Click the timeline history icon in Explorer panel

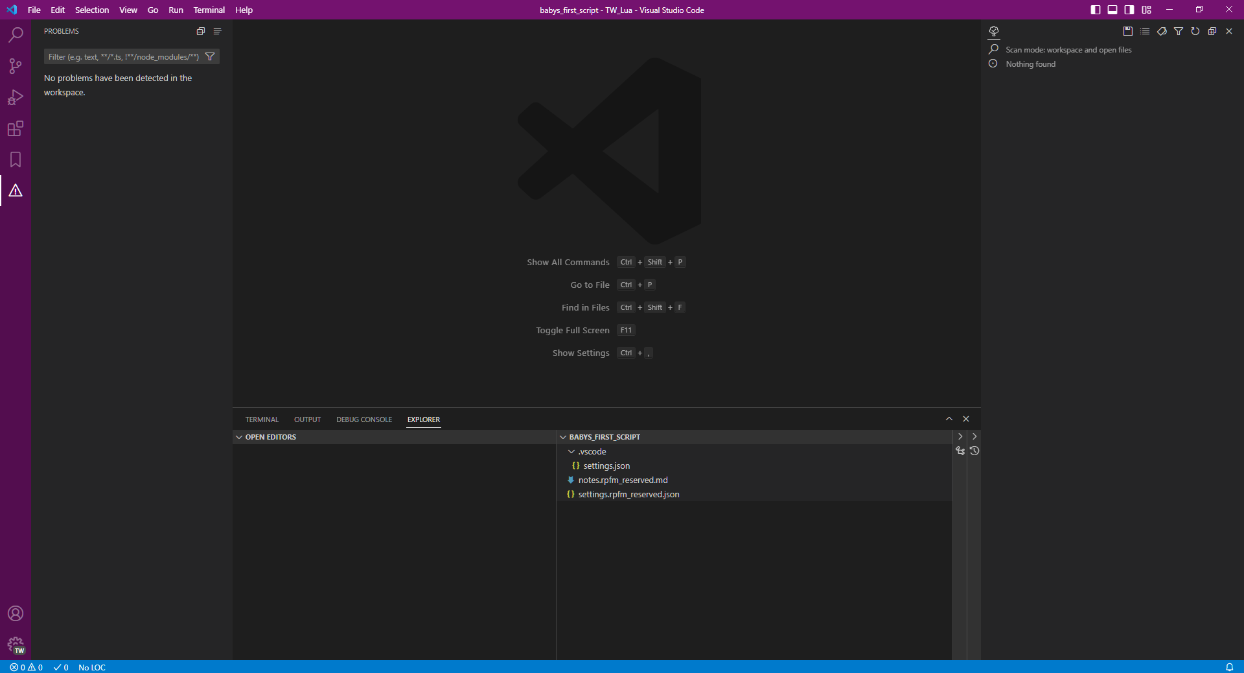pos(974,451)
